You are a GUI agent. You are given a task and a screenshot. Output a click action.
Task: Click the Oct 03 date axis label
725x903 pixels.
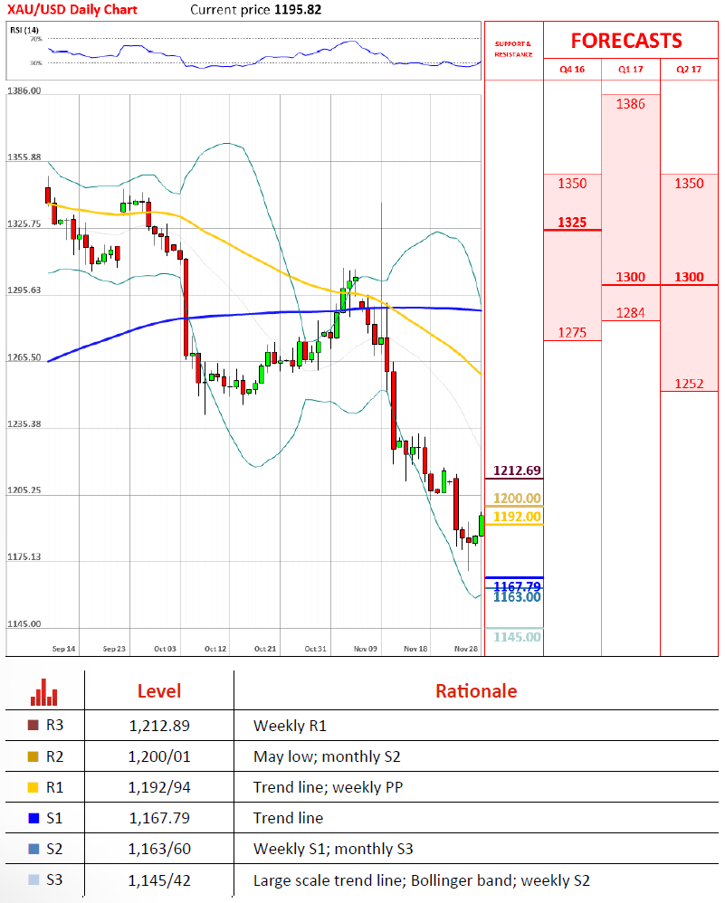point(165,649)
